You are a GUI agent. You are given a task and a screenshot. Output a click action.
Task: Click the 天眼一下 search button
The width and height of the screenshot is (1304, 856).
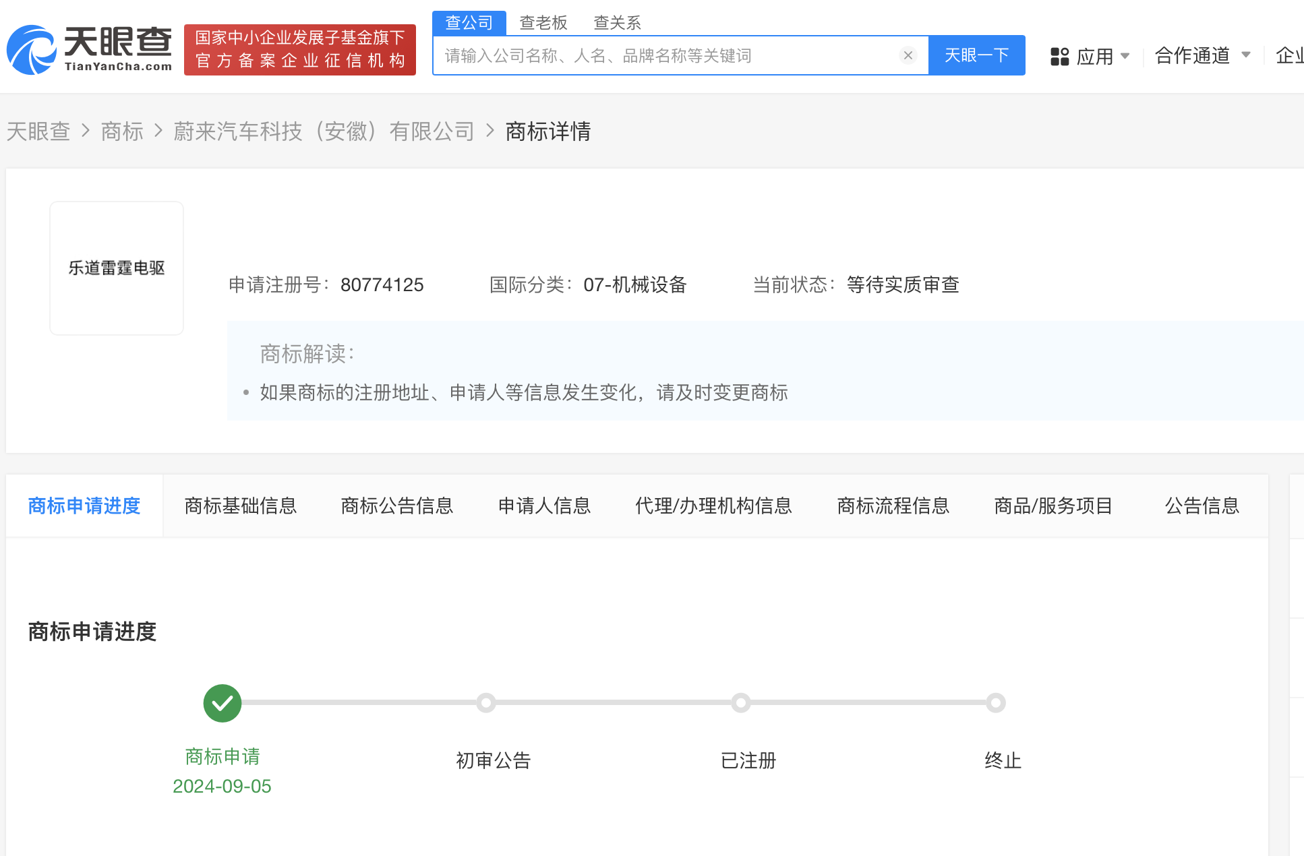(x=976, y=55)
